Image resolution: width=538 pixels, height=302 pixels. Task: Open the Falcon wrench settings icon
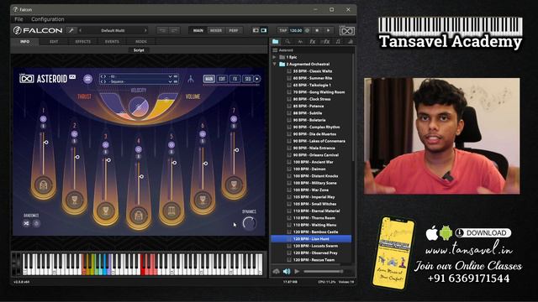(71, 30)
